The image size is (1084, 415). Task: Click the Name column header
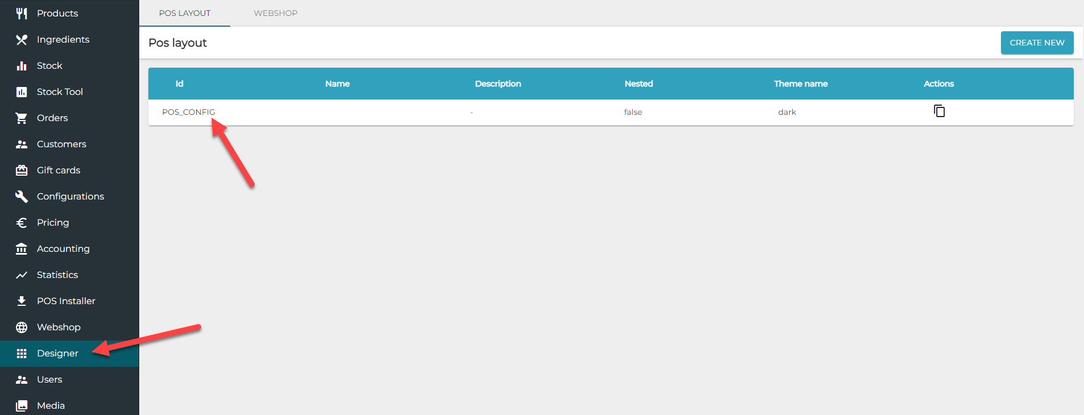click(337, 84)
